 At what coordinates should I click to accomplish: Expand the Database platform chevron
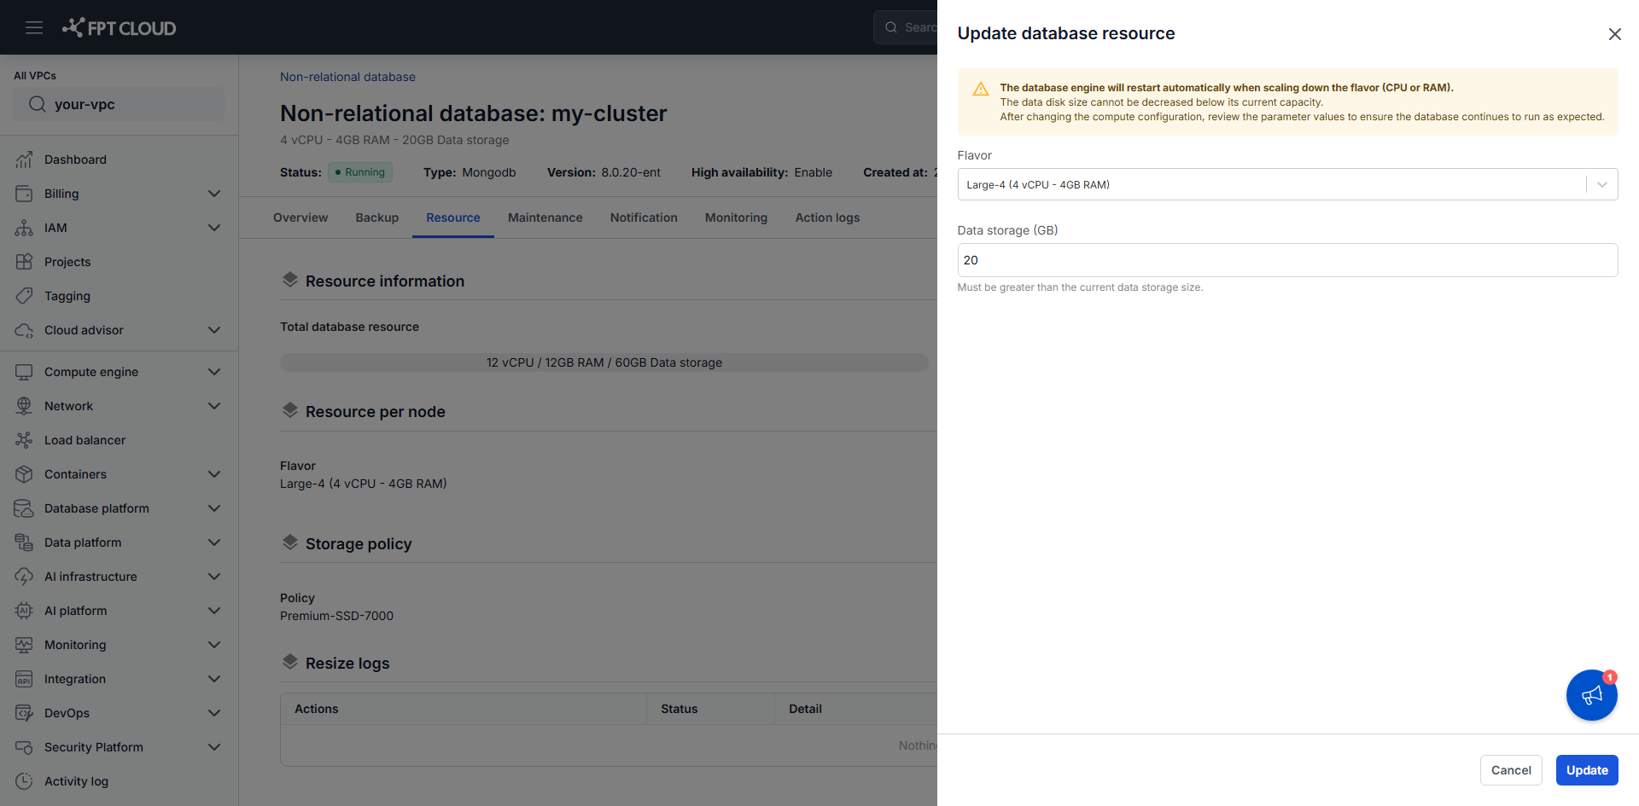(x=214, y=508)
